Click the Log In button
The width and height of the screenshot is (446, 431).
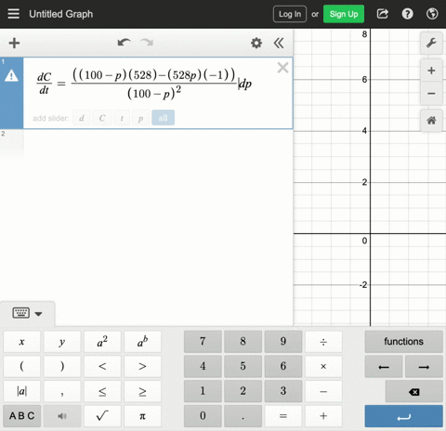[x=290, y=14]
